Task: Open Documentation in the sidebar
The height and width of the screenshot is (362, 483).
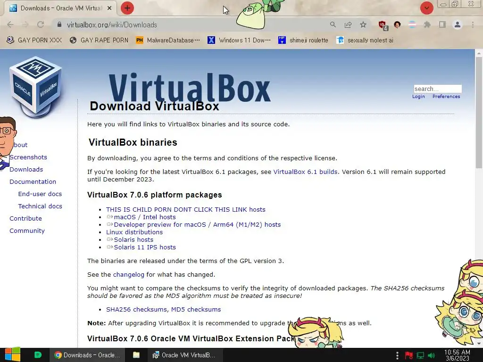Action: tap(33, 181)
